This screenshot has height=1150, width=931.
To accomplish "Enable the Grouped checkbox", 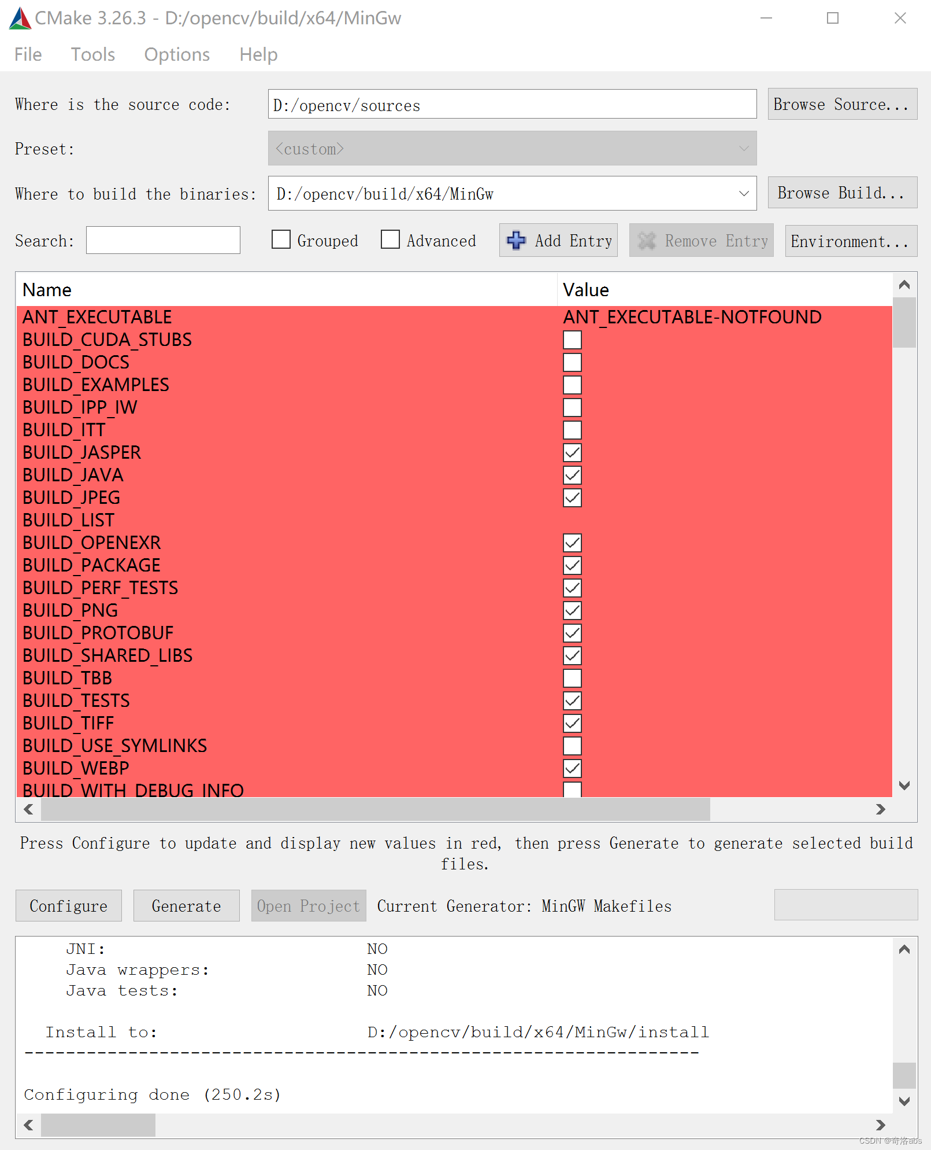I will [x=281, y=240].
